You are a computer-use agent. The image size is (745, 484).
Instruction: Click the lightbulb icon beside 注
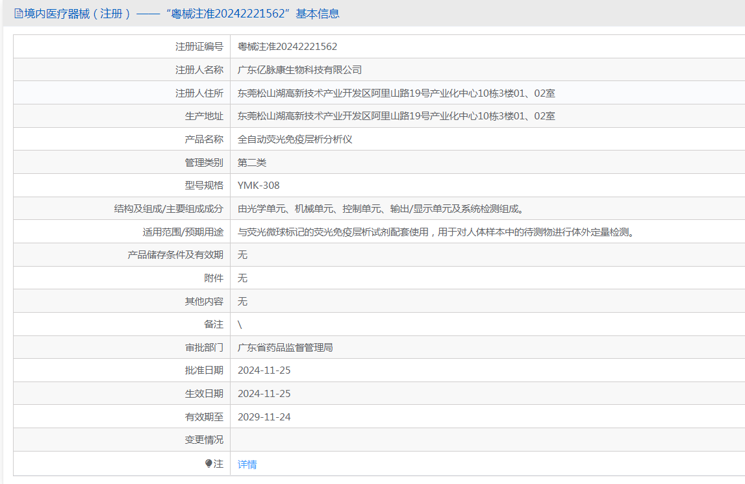click(x=208, y=464)
